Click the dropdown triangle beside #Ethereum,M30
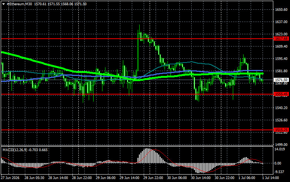 click(3, 4)
